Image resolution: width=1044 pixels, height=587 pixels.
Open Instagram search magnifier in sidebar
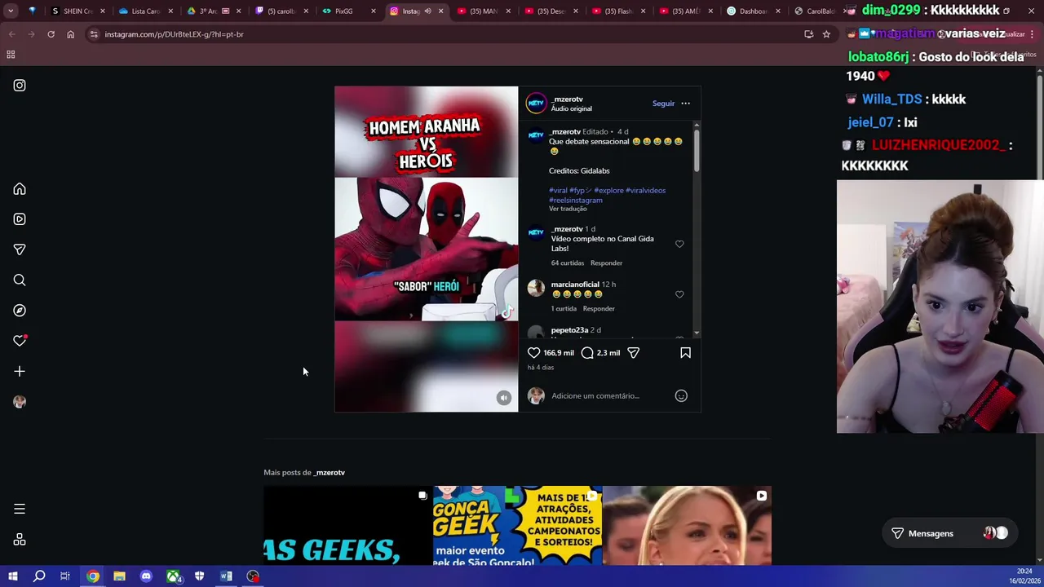[20, 280]
